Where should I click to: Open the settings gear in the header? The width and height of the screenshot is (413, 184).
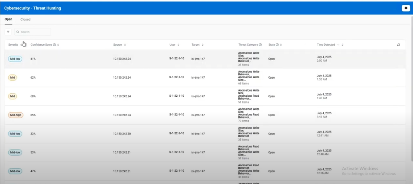point(406,8)
